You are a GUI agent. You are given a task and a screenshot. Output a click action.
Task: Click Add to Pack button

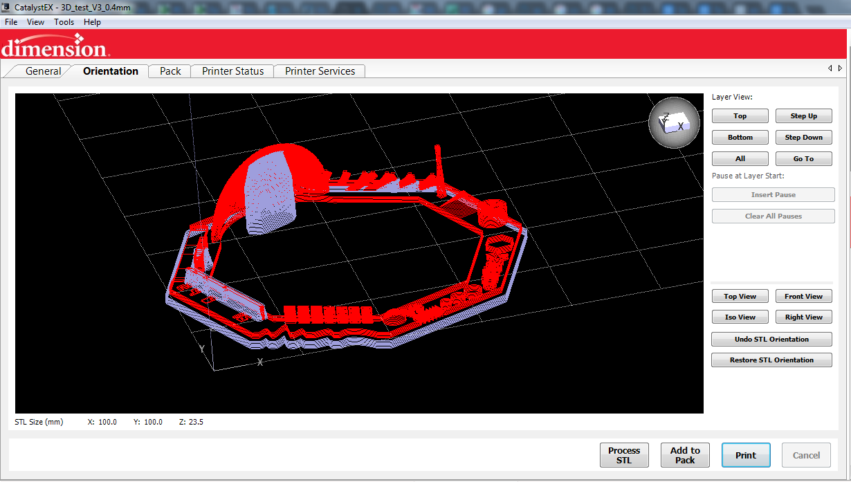(685, 455)
